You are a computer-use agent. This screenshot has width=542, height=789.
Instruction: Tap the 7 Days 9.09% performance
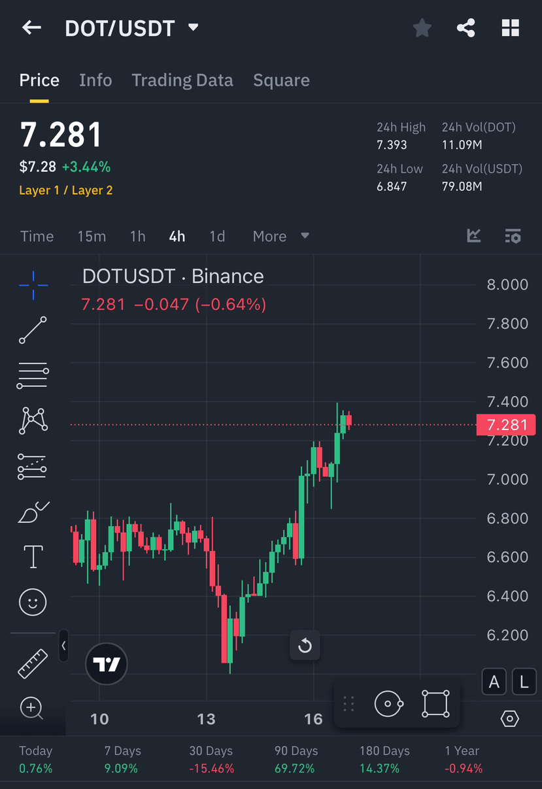click(122, 760)
